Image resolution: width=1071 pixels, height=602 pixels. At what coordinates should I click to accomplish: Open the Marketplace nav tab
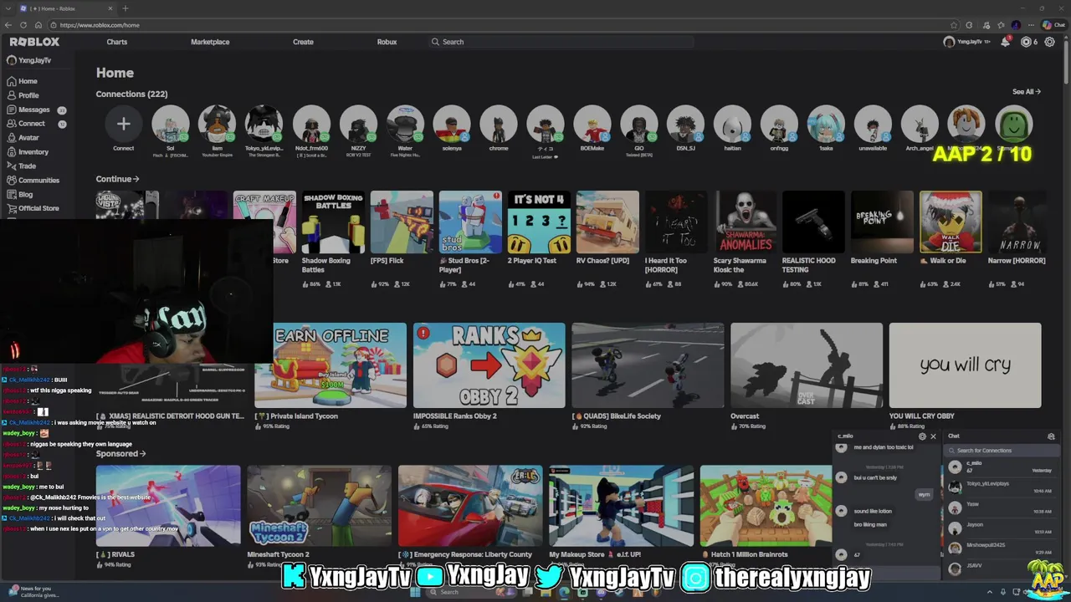click(x=210, y=42)
